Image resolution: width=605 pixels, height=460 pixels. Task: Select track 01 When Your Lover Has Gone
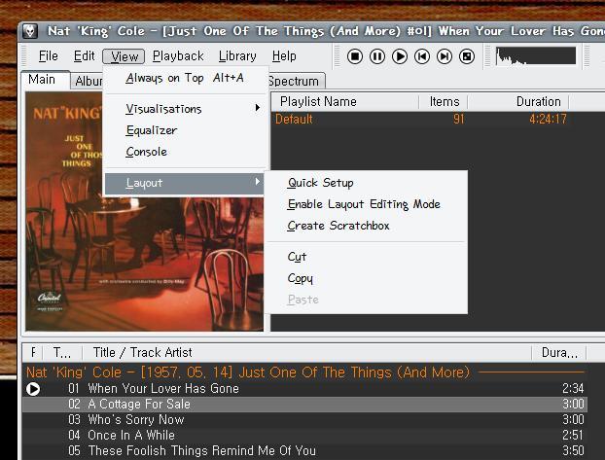point(304,389)
